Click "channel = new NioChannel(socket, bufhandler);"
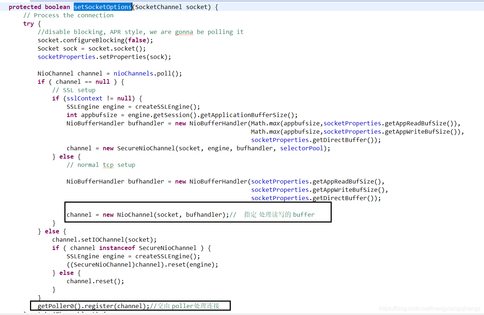 [x=148, y=215]
